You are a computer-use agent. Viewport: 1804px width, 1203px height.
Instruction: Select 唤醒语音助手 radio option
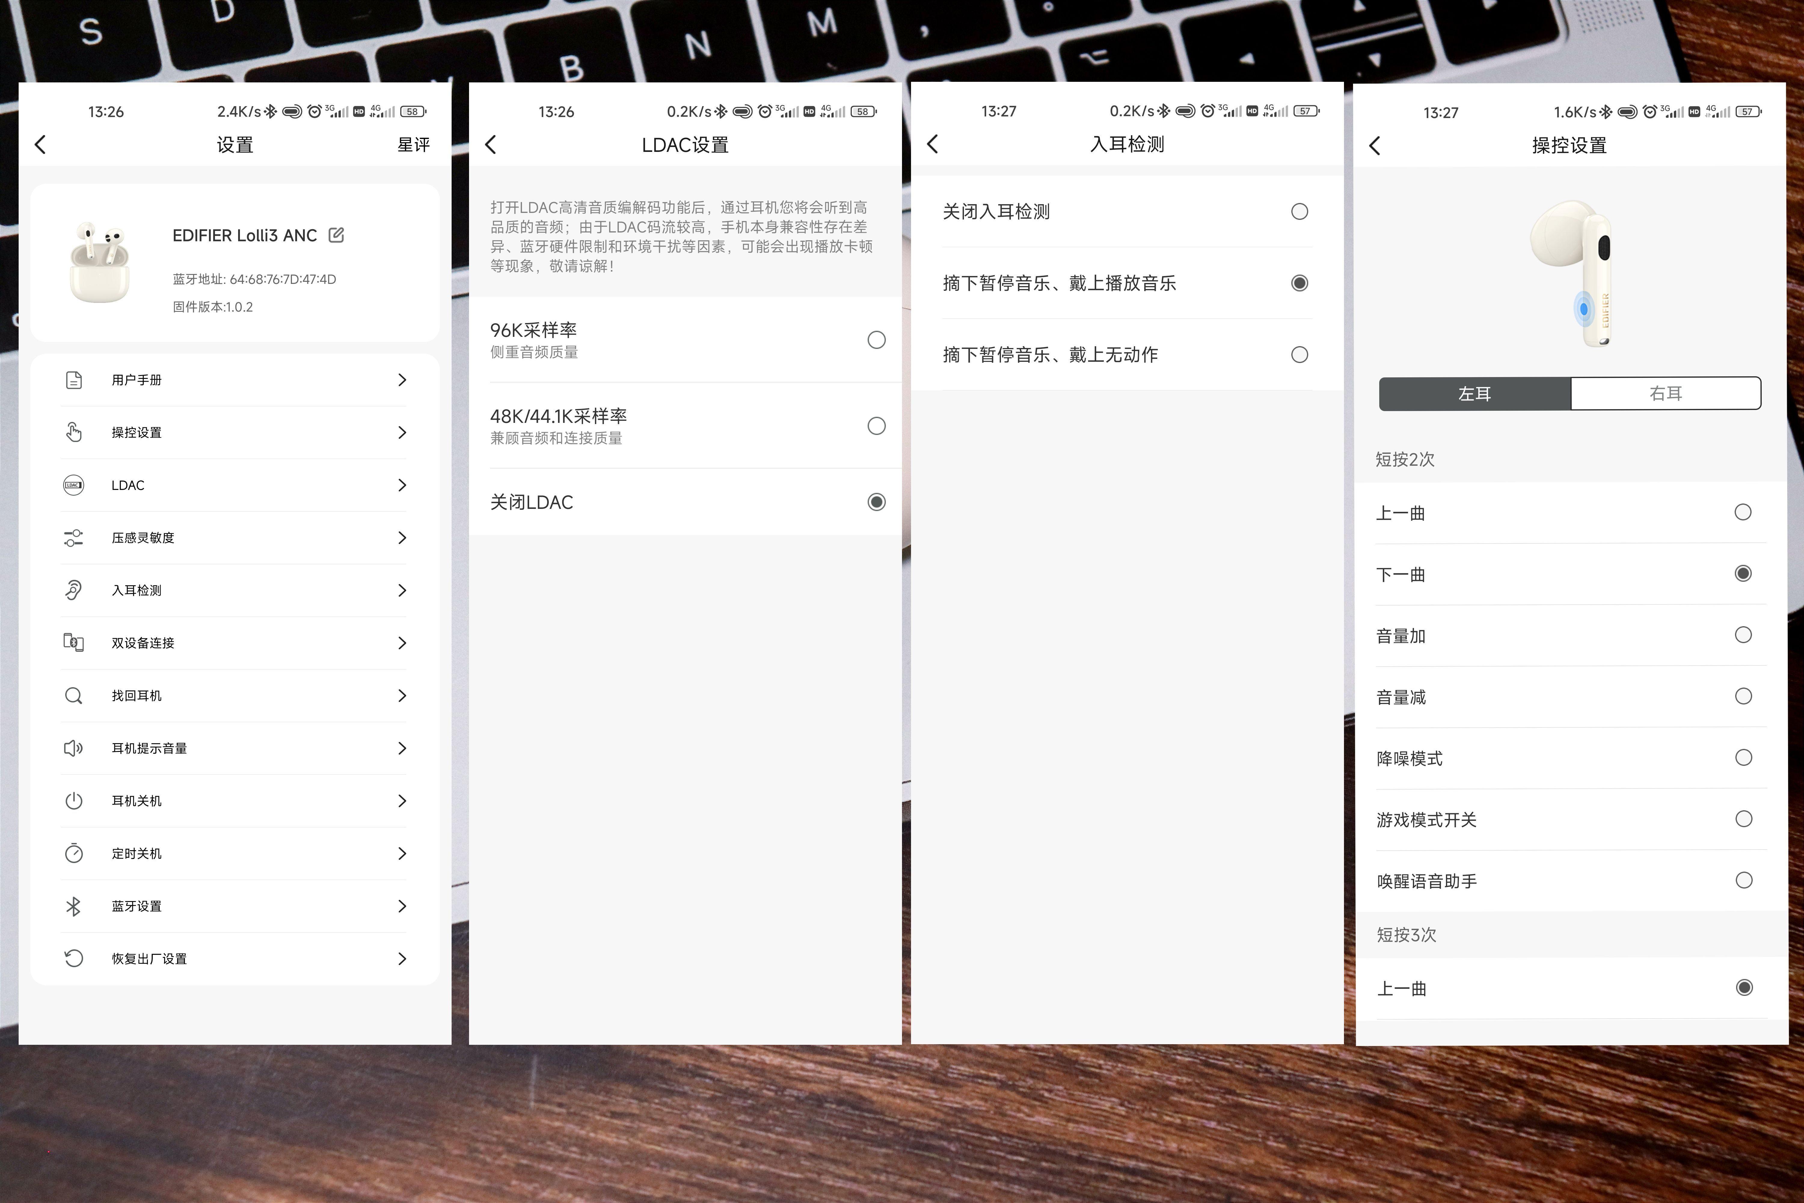pyautogui.click(x=1744, y=880)
